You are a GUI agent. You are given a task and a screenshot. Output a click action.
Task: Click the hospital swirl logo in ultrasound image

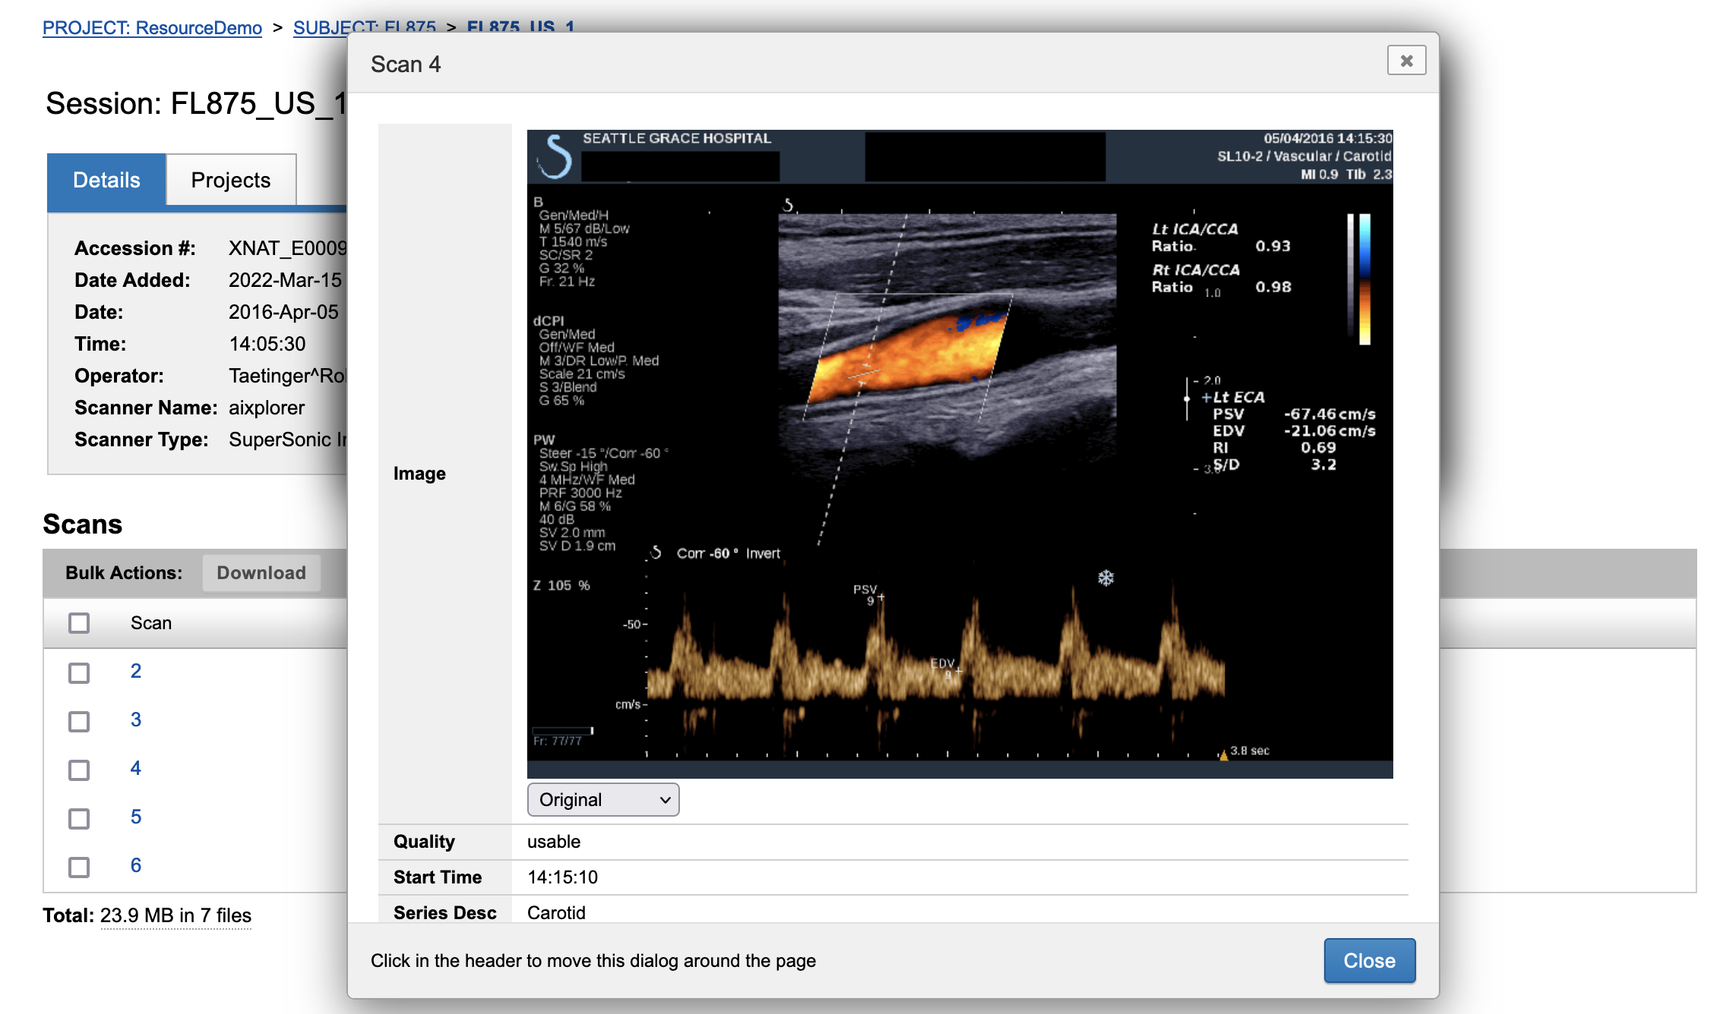[x=555, y=156]
